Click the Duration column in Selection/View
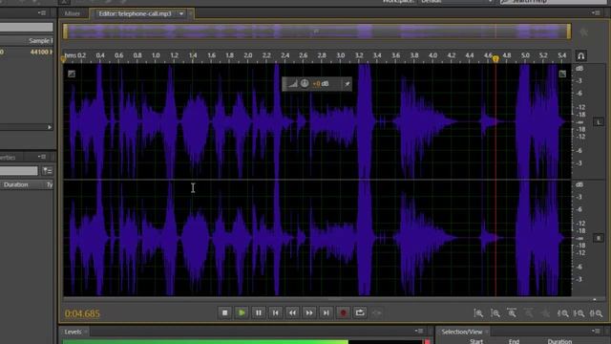 point(560,342)
